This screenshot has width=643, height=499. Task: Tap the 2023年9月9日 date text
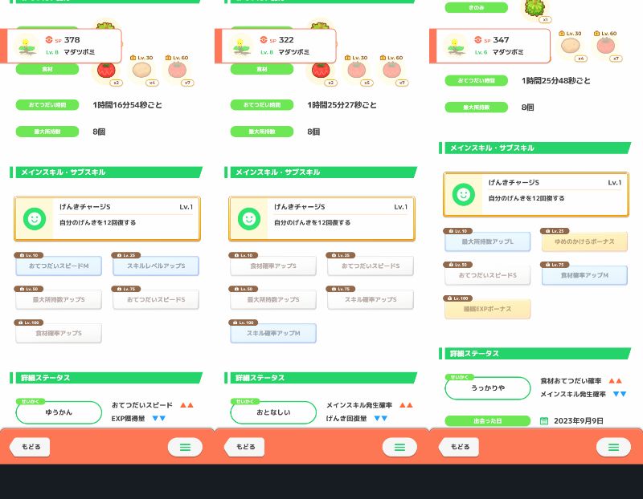coord(578,421)
